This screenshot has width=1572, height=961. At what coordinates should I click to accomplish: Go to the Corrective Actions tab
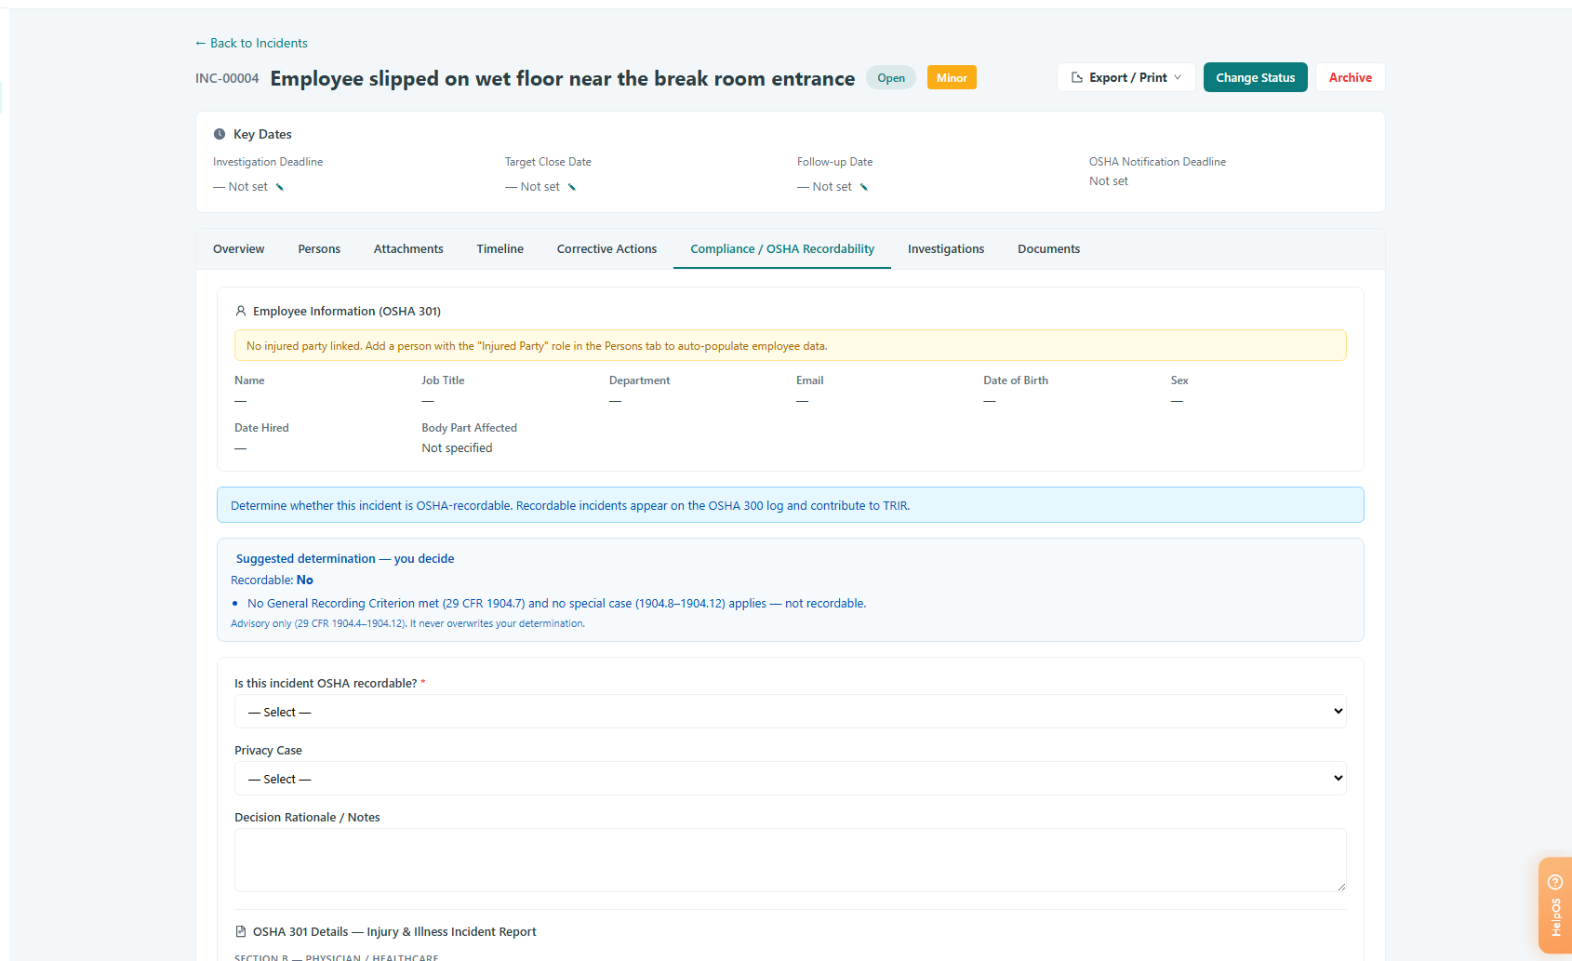coord(606,249)
